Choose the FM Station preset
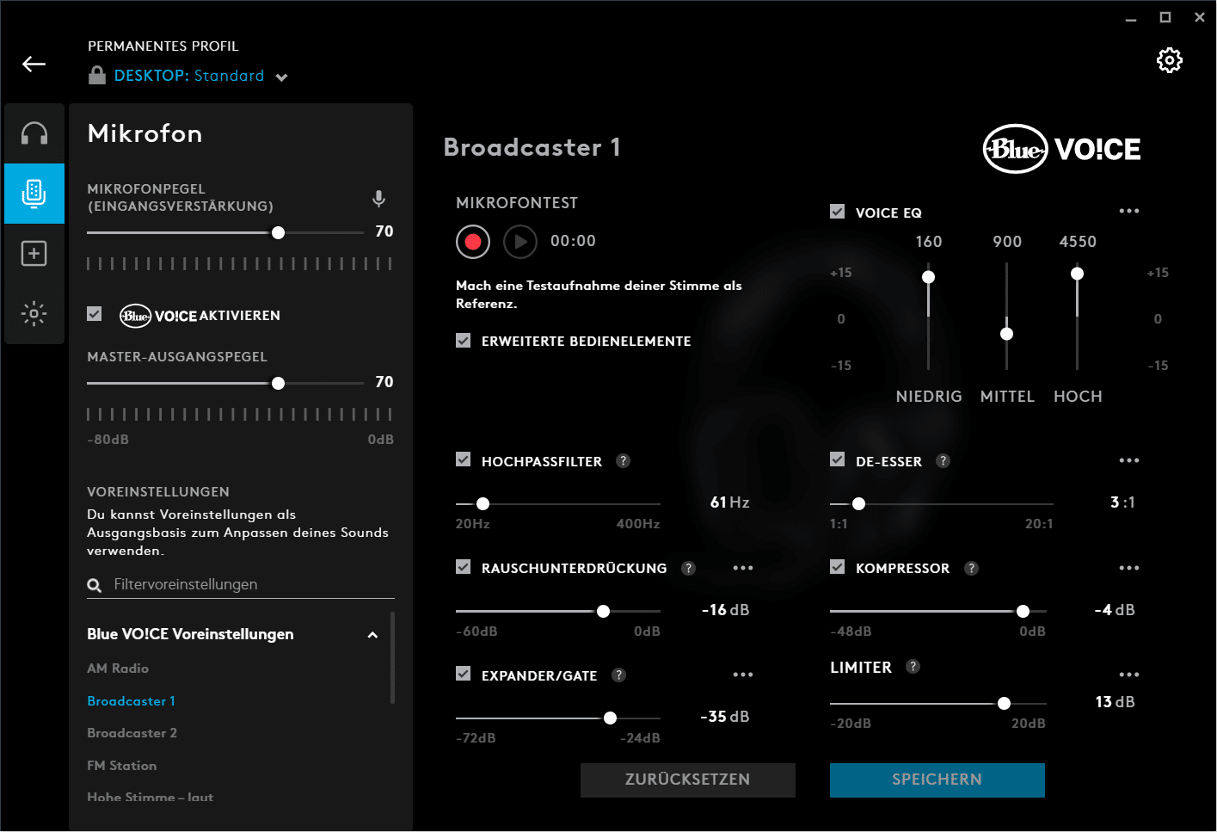 click(121, 766)
